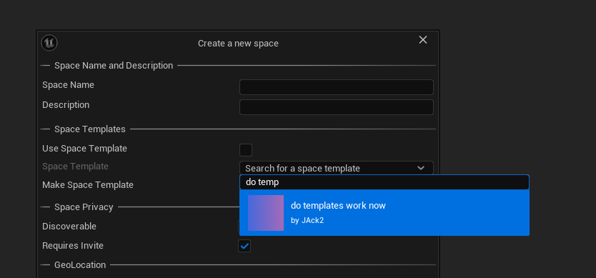The height and width of the screenshot is (278, 596).
Task: Uncheck the Requires Invite checkbox
Action: coord(244,246)
